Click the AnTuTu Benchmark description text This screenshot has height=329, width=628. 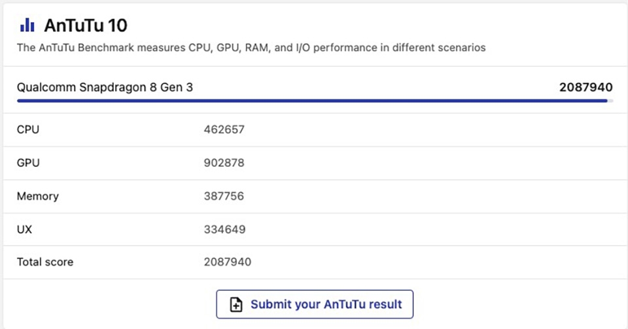(x=251, y=48)
